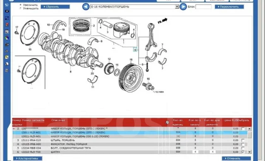This screenshot has width=265, height=161.
Task: Click the parts table scrollbar thumb
Action: (x=250, y=135)
